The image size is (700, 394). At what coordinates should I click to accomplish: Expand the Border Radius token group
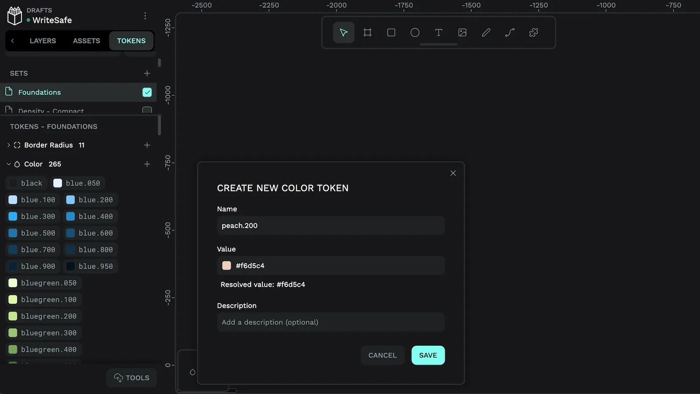tap(8, 145)
